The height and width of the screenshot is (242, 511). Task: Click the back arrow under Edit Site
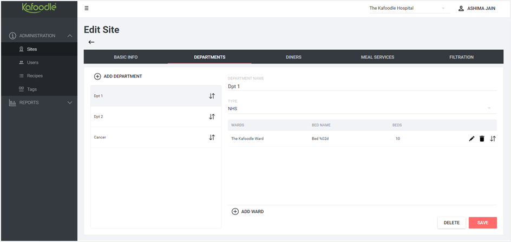[x=91, y=42]
